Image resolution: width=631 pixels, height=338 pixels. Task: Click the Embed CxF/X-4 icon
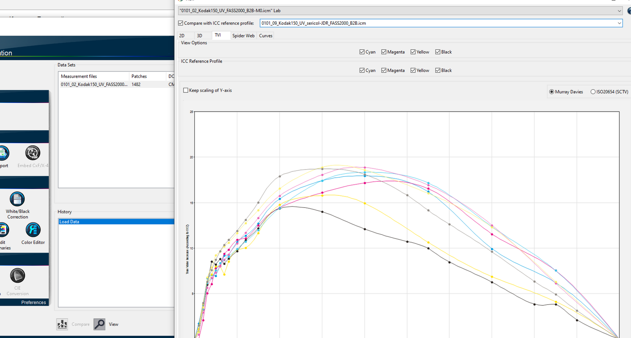point(33,154)
